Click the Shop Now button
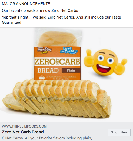The image size is (133, 141). pyautogui.click(x=119, y=132)
